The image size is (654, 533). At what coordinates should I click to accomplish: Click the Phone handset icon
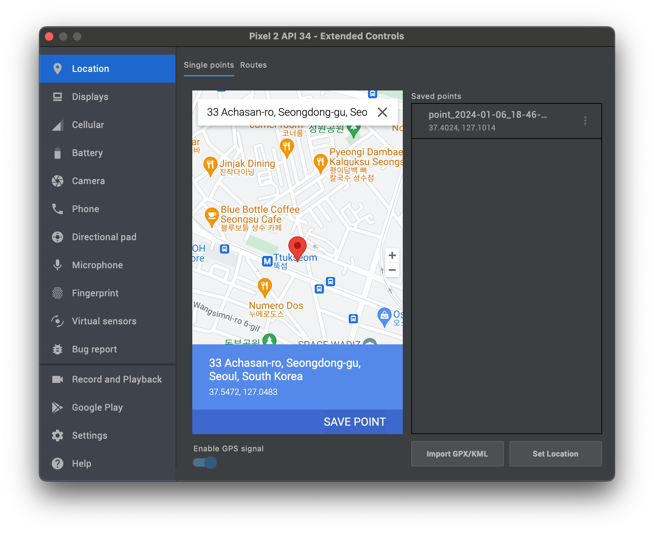[58, 209]
